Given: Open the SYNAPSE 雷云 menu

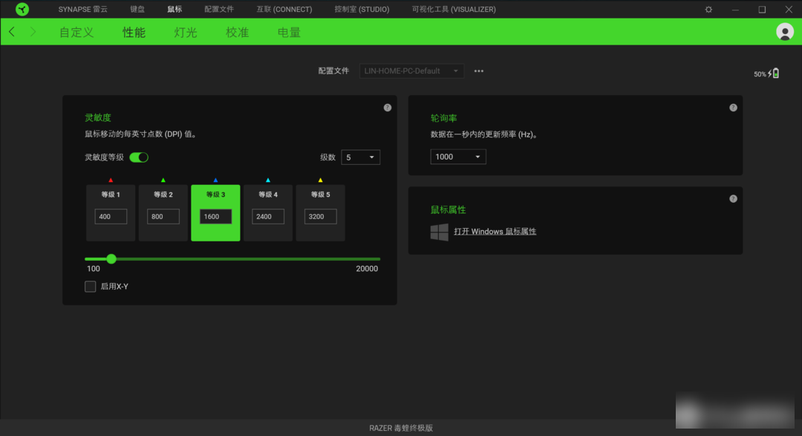Looking at the screenshot, I should [83, 9].
